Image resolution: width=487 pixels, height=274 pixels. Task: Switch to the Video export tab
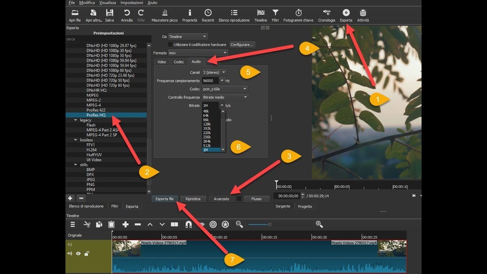coord(162,62)
